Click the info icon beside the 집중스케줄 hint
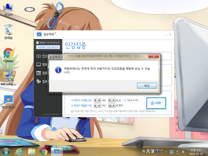 coord(72,111)
